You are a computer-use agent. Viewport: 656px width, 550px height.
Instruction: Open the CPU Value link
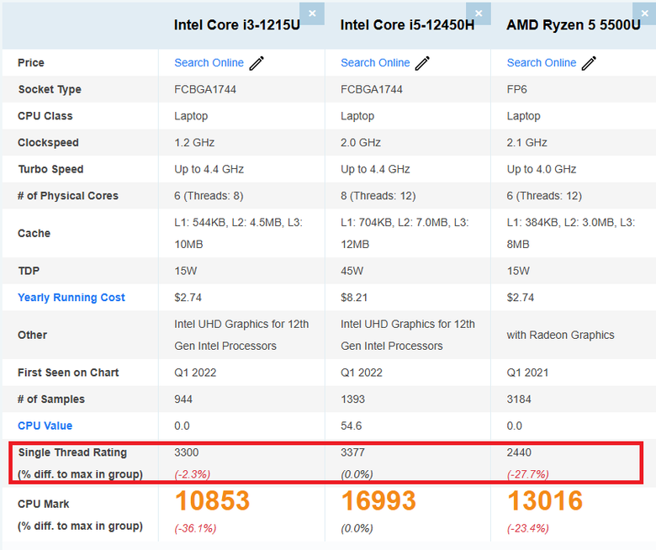pos(45,426)
